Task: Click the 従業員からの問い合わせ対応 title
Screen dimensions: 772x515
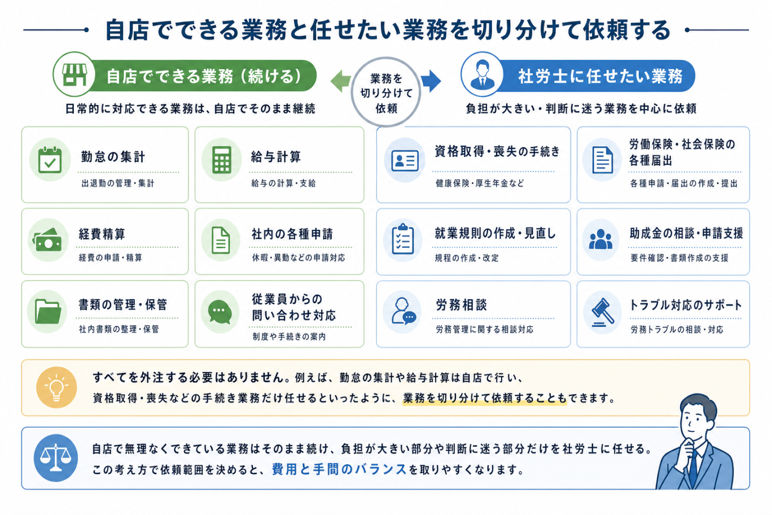Action: (294, 307)
